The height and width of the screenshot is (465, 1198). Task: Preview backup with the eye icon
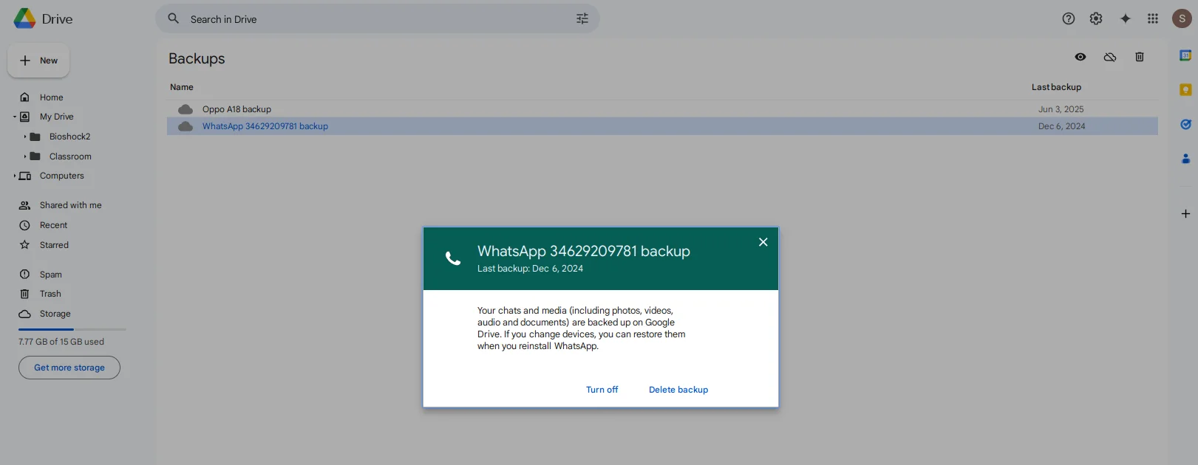1080,57
